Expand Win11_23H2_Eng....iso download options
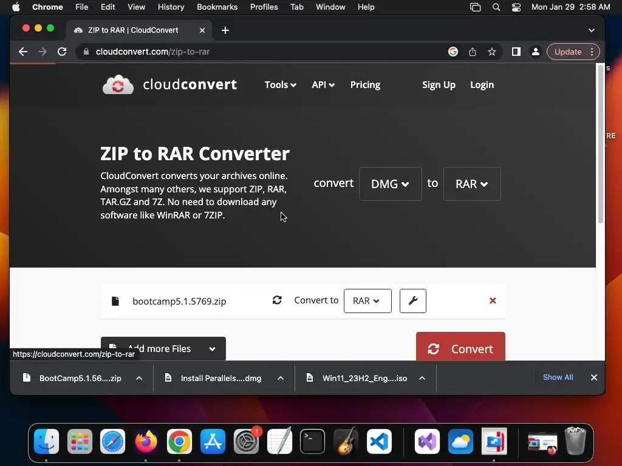 click(422, 378)
